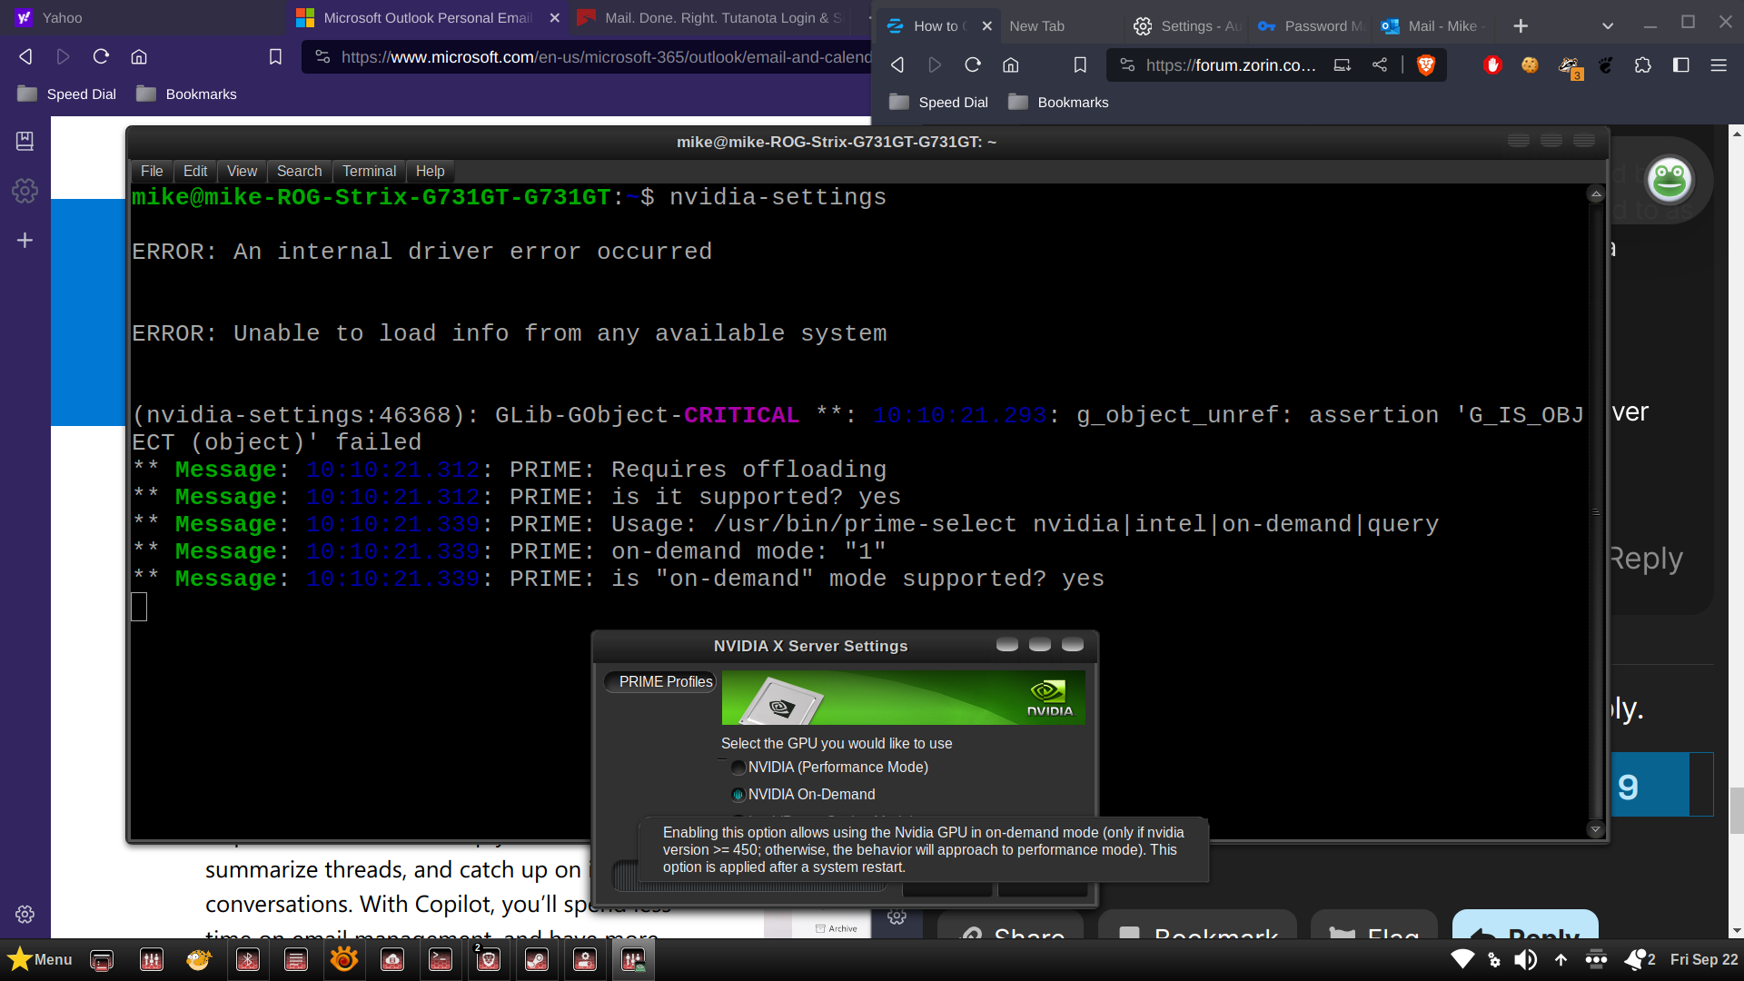
Task: Open Wi-Fi network indicator in tray
Action: 1462,959
